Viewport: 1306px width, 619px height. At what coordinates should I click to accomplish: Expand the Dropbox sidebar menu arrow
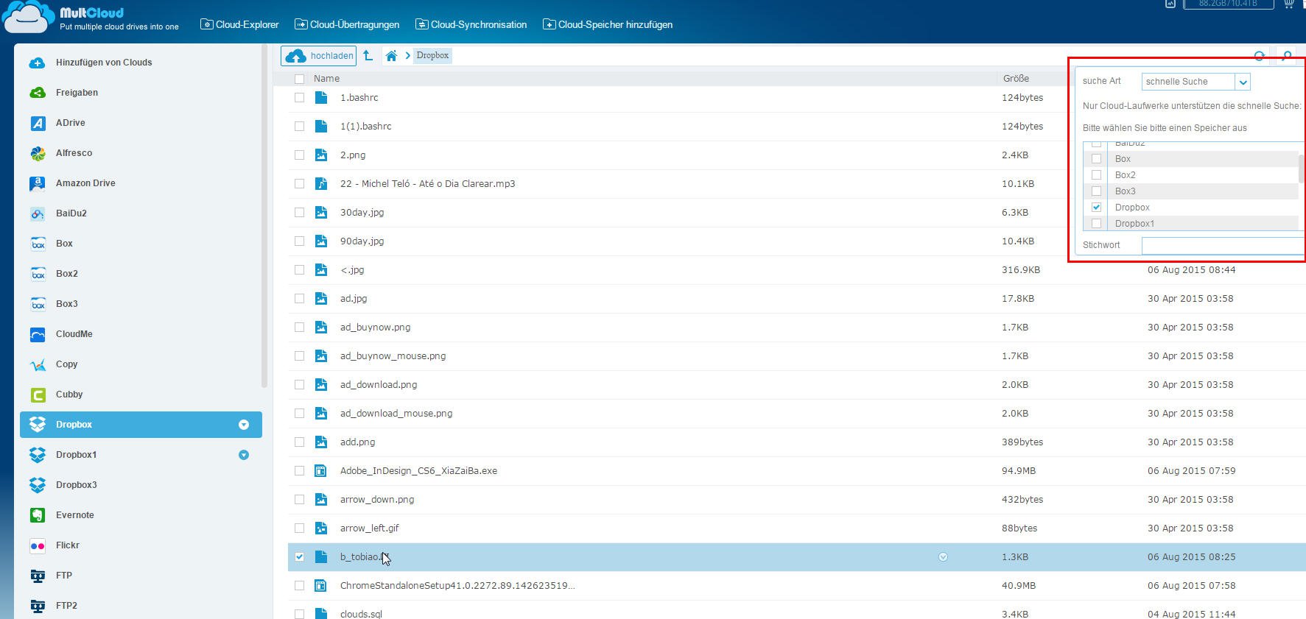(244, 425)
